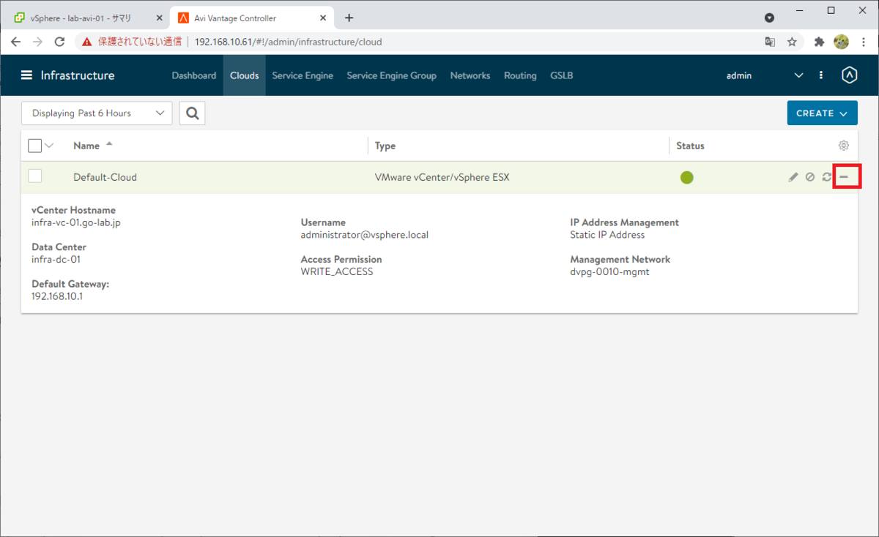Screen dimensions: 879x537
Task: Open table column settings gear
Action: (844, 146)
